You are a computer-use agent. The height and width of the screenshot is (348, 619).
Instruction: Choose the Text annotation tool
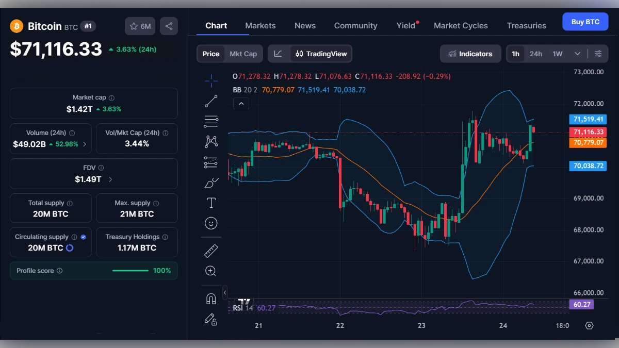(211, 203)
